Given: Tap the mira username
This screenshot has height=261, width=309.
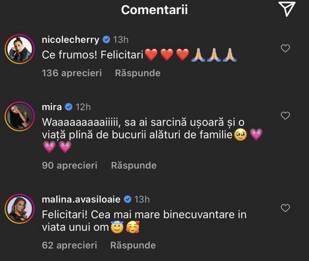Looking at the screenshot, I should click(52, 107).
